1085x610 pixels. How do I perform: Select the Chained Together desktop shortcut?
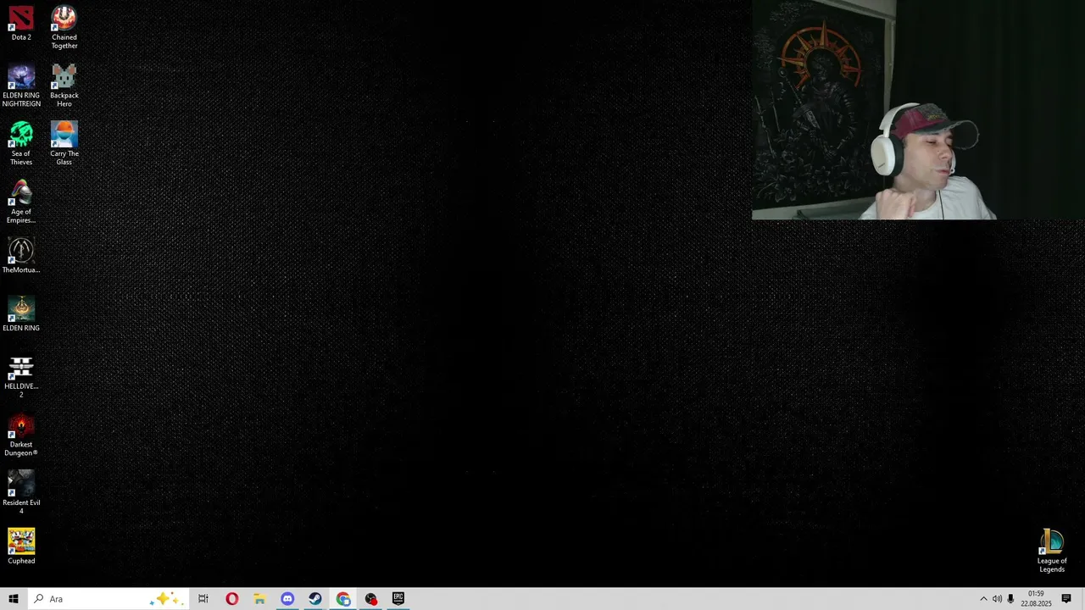coord(64,27)
